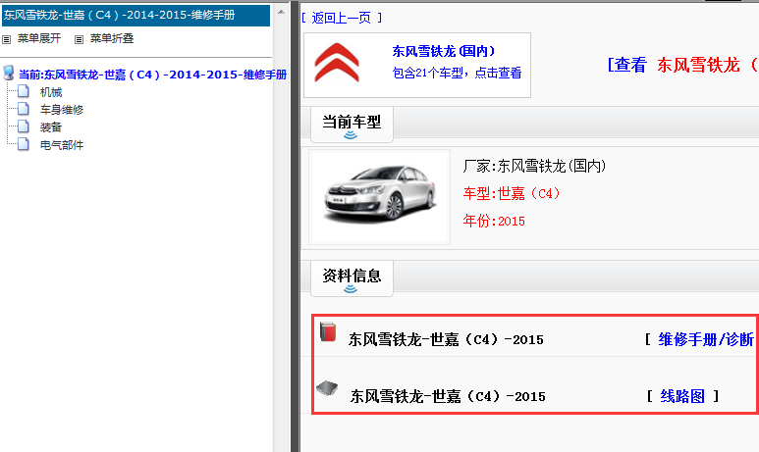Image resolution: width=759 pixels, height=452 pixels.
Task: Open the 电气部件 tree item
Action: [x=62, y=145]
